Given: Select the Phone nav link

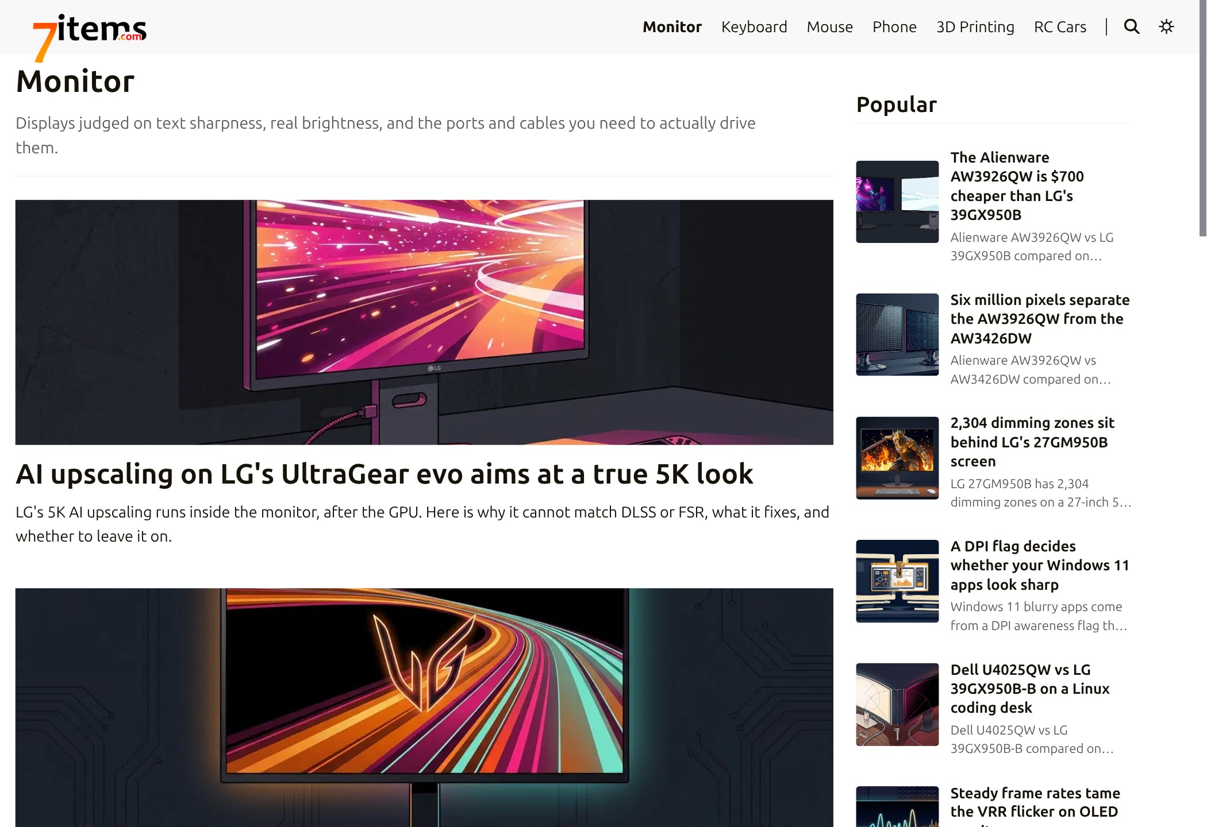Looking at the screenshot, I should (x=894, y=27).
